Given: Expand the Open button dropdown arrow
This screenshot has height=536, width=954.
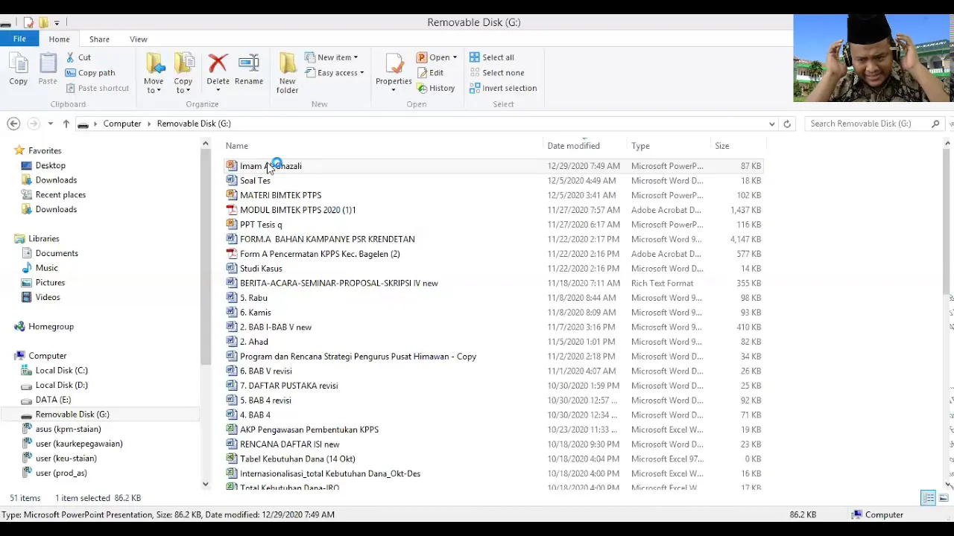Looking at the screenshot, I should coord(455,57).
